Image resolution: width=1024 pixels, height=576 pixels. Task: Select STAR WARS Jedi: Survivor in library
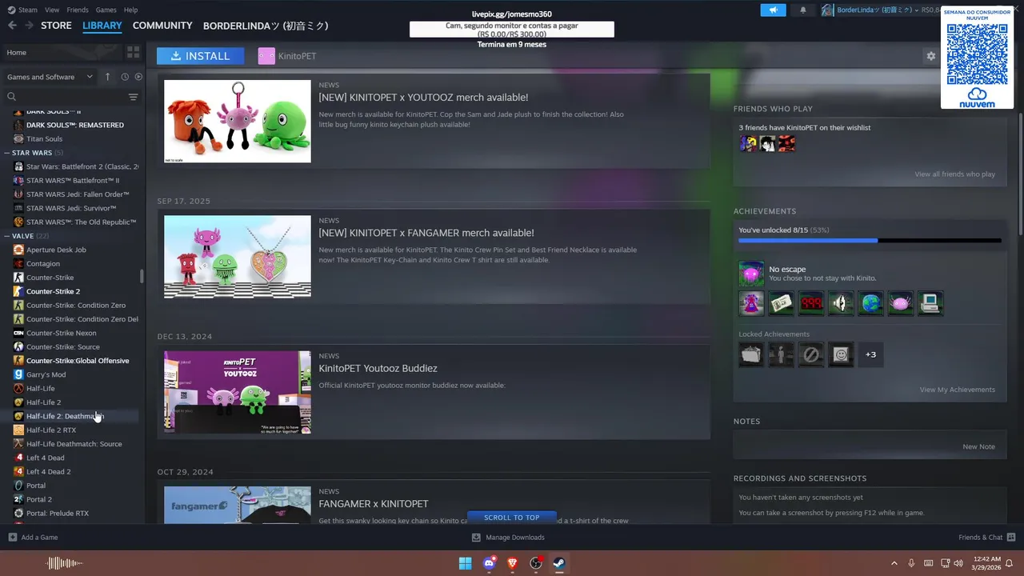coord(72,208)
